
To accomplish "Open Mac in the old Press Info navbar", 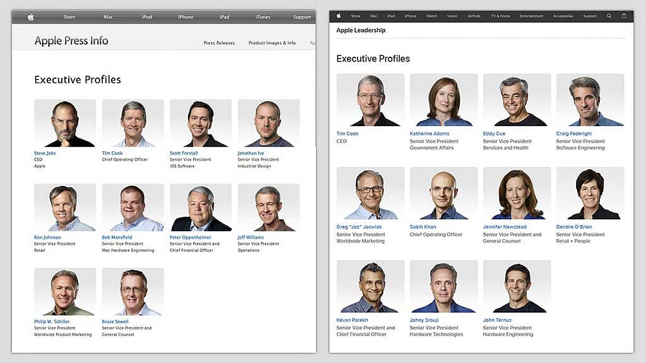I will point(108,17).
